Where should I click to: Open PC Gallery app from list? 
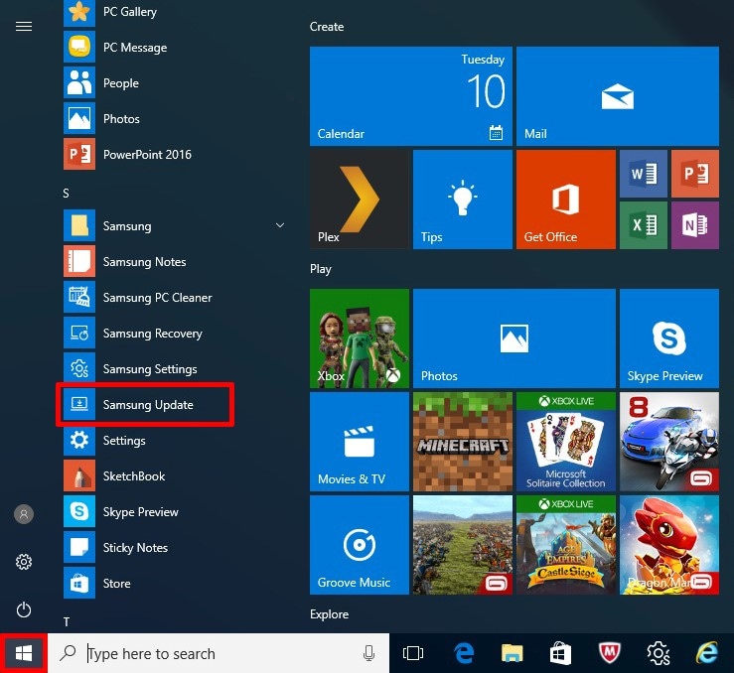point(175,12)
